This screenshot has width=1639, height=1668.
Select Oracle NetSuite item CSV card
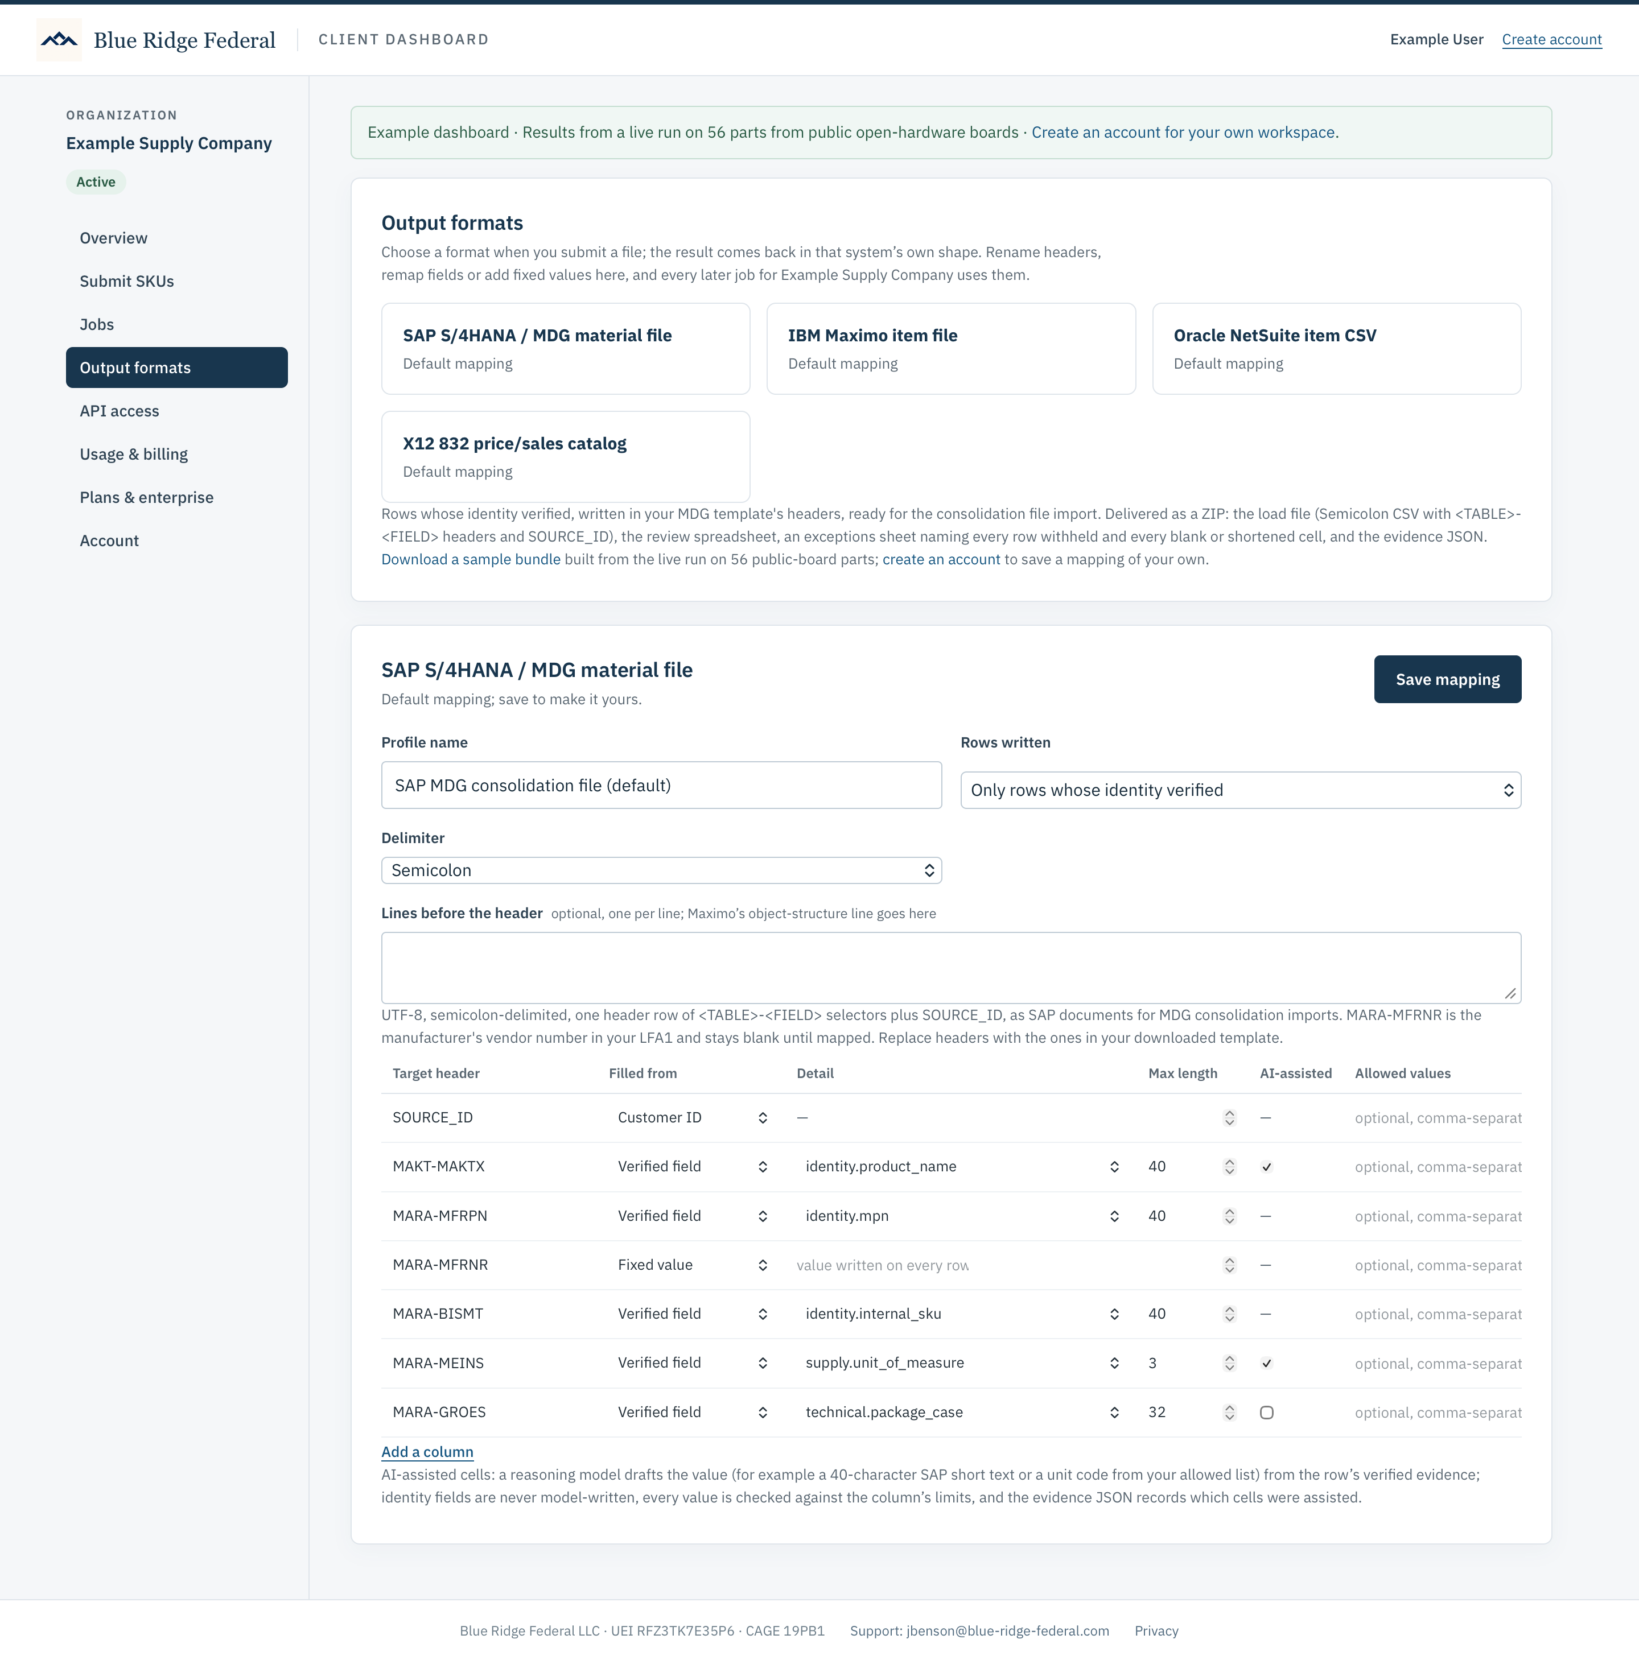1336,349
